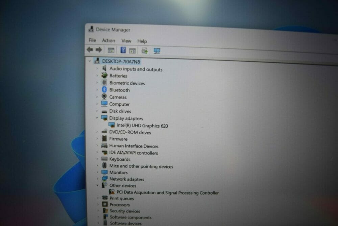The width and height of the screenshot is (338, 226).
Task: Click the Computer category monitor icon
Action: pyautogui.click(x=104, y=103)
